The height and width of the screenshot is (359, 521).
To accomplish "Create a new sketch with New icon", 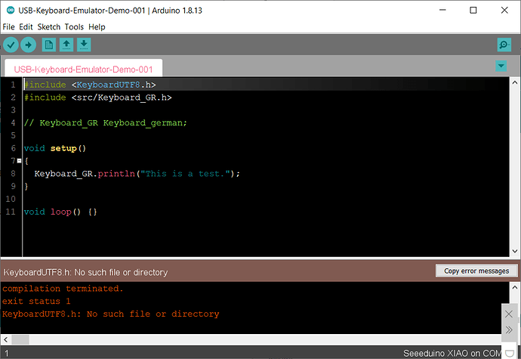I will point(49,45).
